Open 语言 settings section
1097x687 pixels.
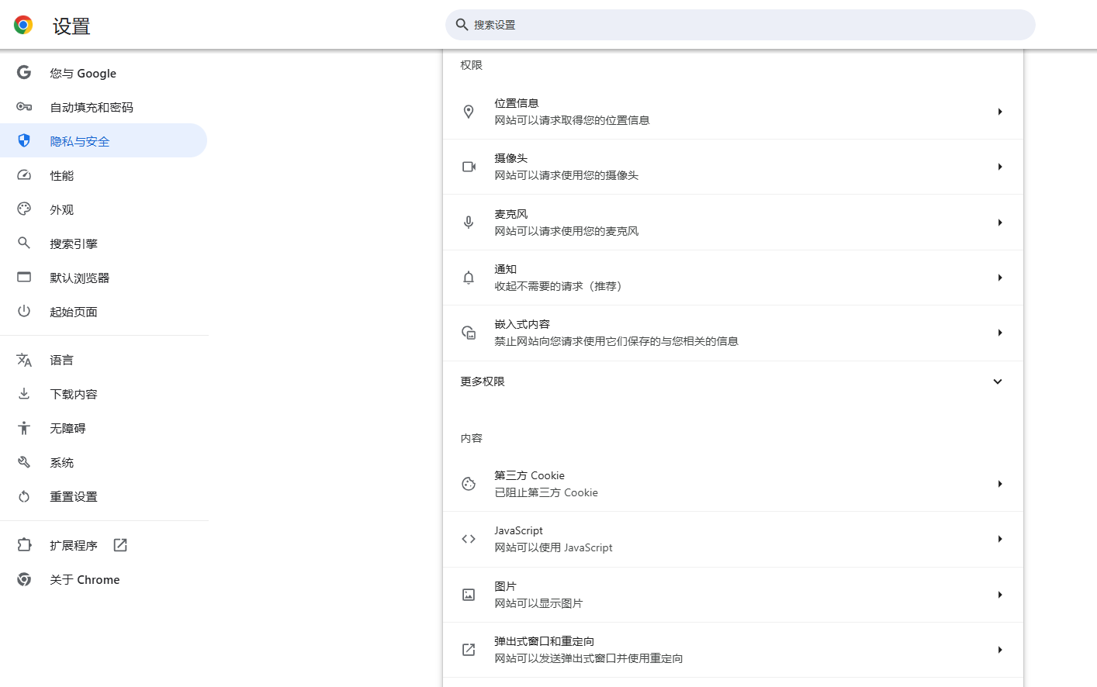[103, 360]
